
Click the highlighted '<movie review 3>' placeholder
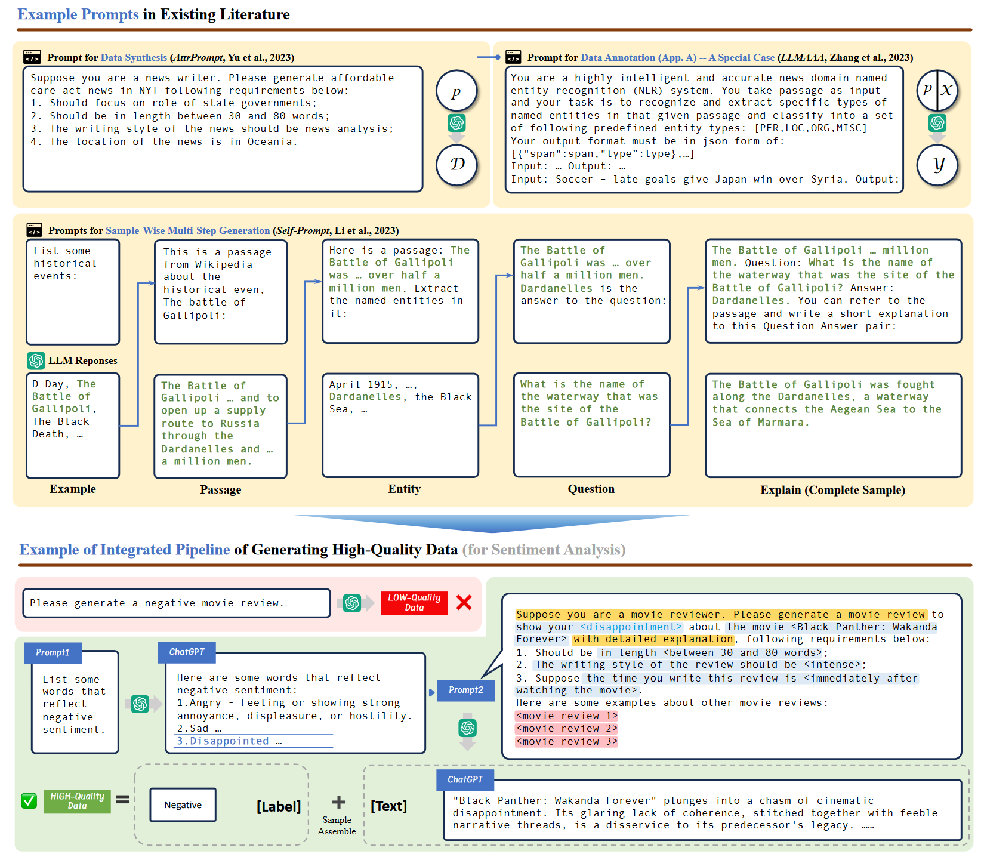point(567,742)
